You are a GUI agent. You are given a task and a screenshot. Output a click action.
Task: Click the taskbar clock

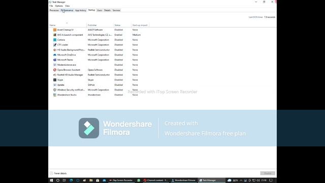click(264, 180)
